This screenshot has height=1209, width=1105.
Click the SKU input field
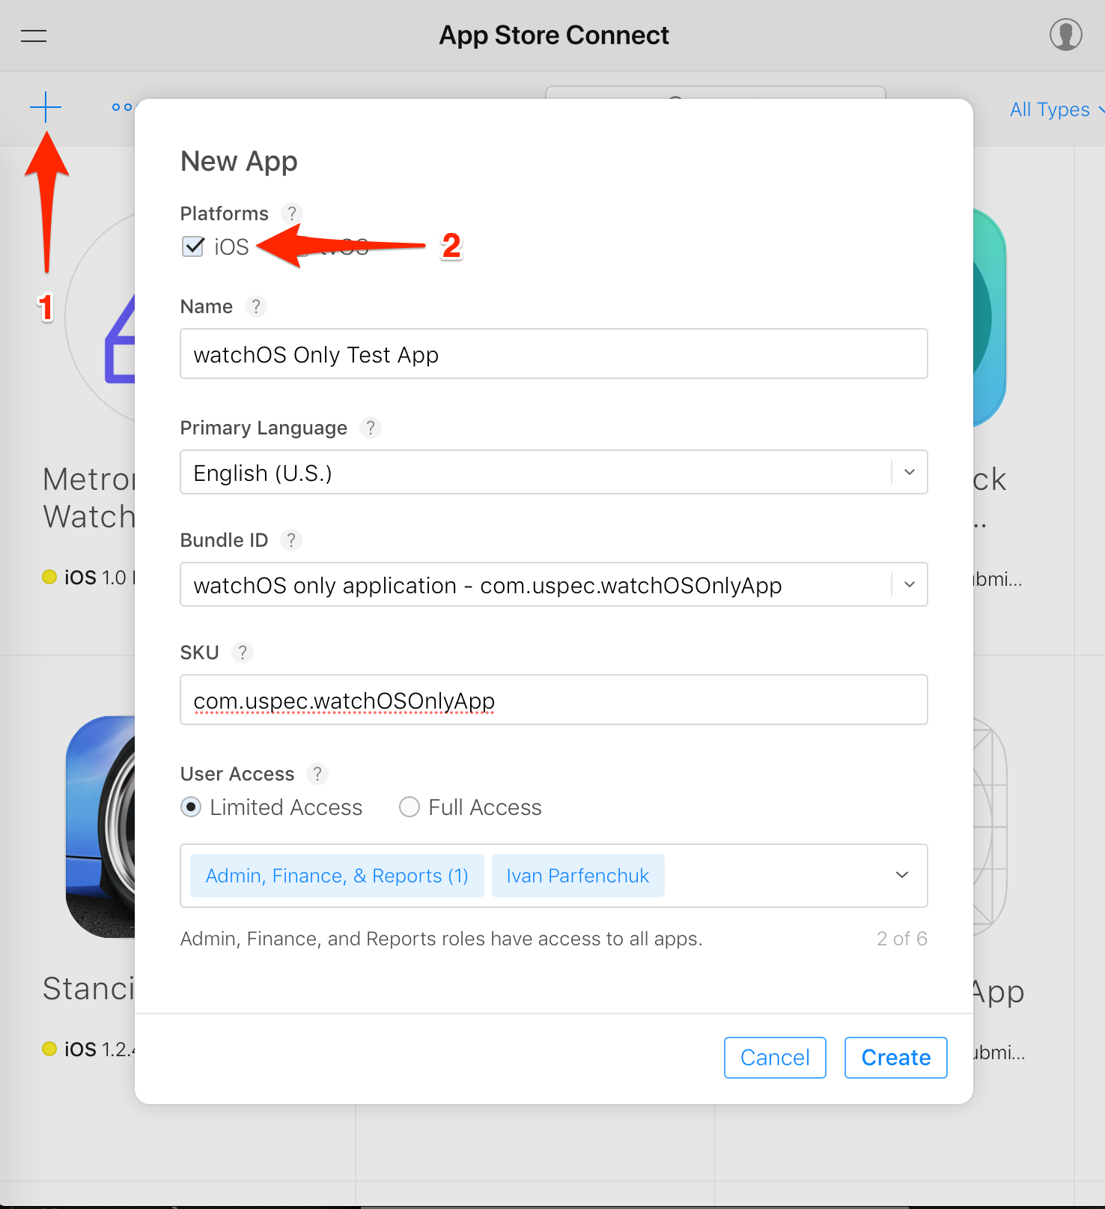(x=554, y=700)
